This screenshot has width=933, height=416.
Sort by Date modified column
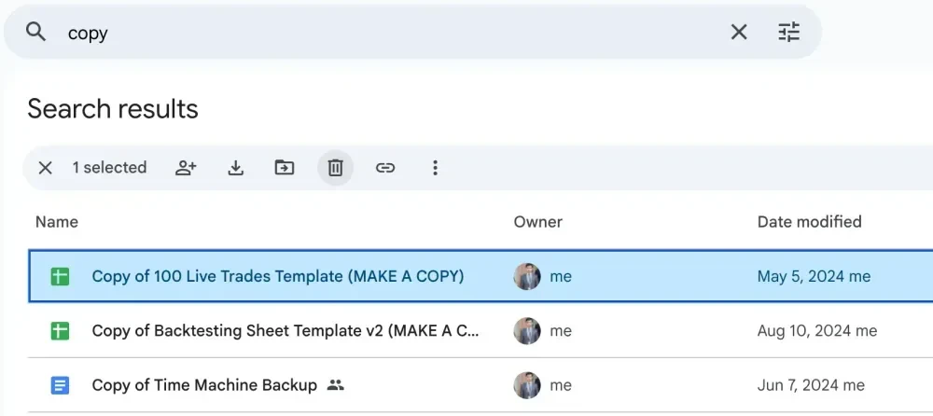[x=809, y=222]
